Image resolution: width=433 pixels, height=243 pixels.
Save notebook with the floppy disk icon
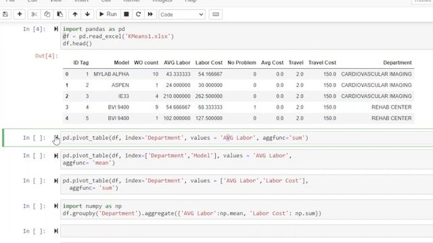(5, 14)
